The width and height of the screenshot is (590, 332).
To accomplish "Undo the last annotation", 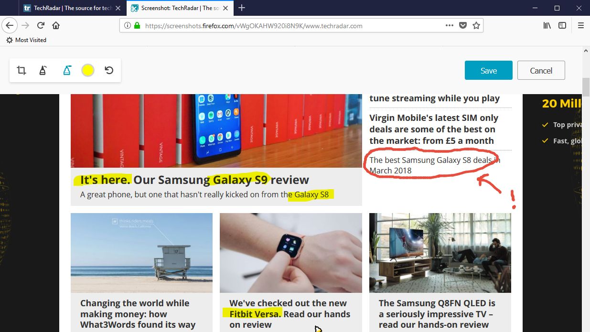I will point(109,70).
